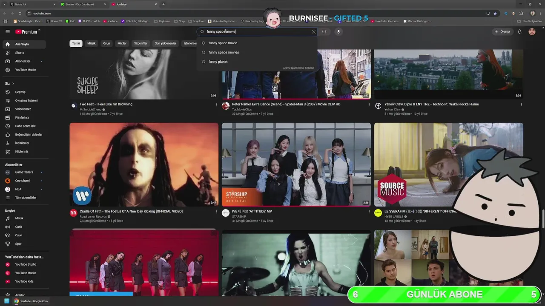This screenshot has width=545, height=306.
Task: Open Geçmiş history in sidebar
Action: (24, 92)
